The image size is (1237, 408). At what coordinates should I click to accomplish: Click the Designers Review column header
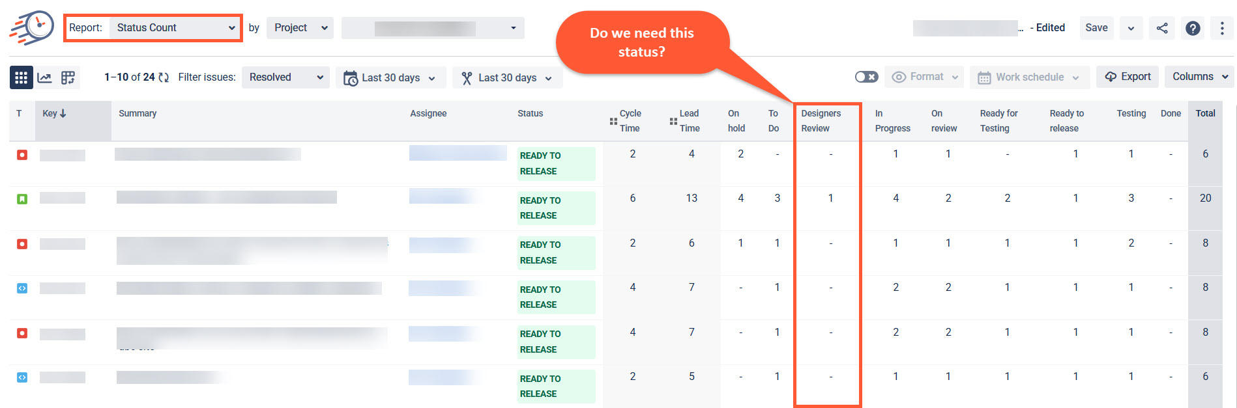point(821,120)
